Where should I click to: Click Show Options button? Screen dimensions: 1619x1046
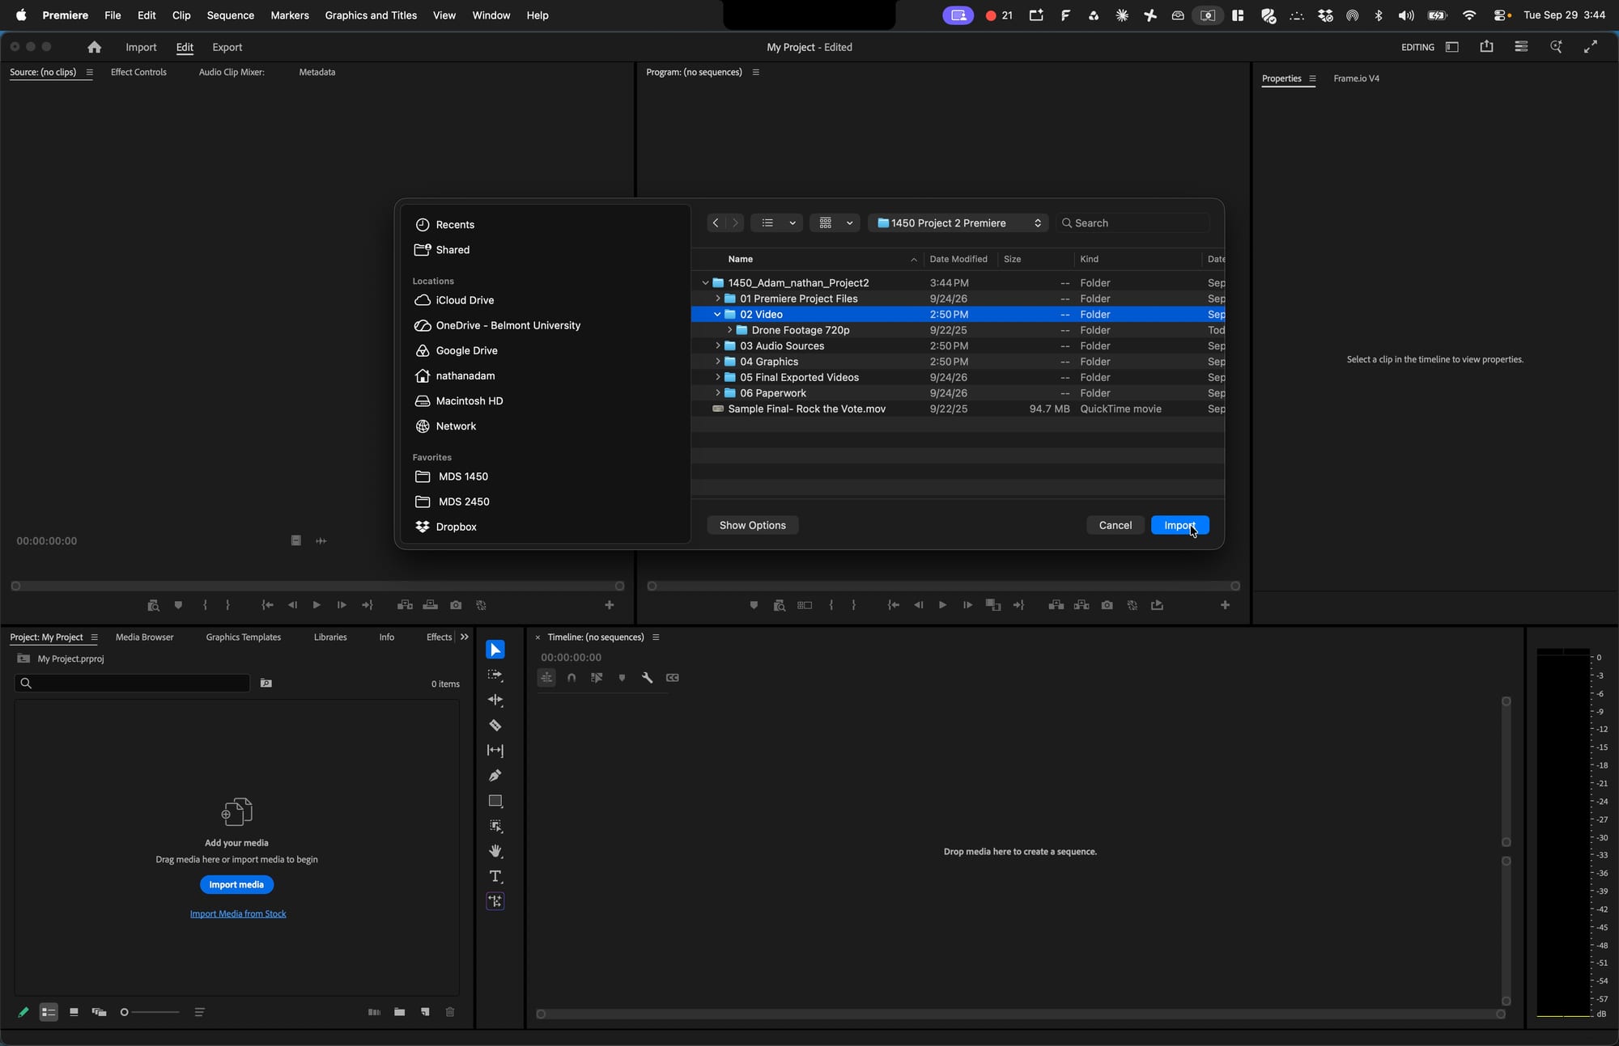tap(752, 525)
